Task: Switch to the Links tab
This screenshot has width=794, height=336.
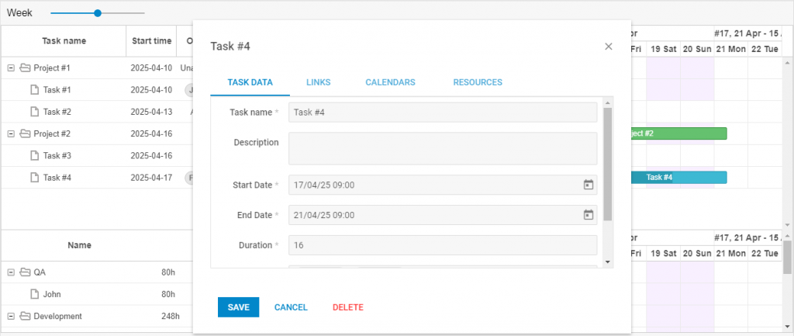Action: (x=319, y=82)
